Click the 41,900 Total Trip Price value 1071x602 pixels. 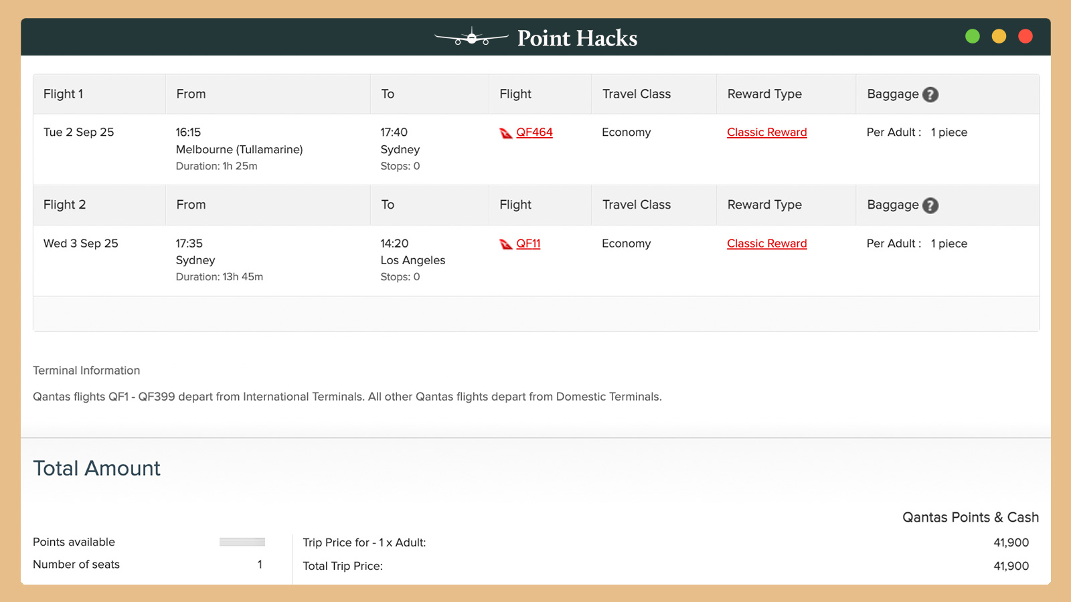click(x=1011, y=566)
